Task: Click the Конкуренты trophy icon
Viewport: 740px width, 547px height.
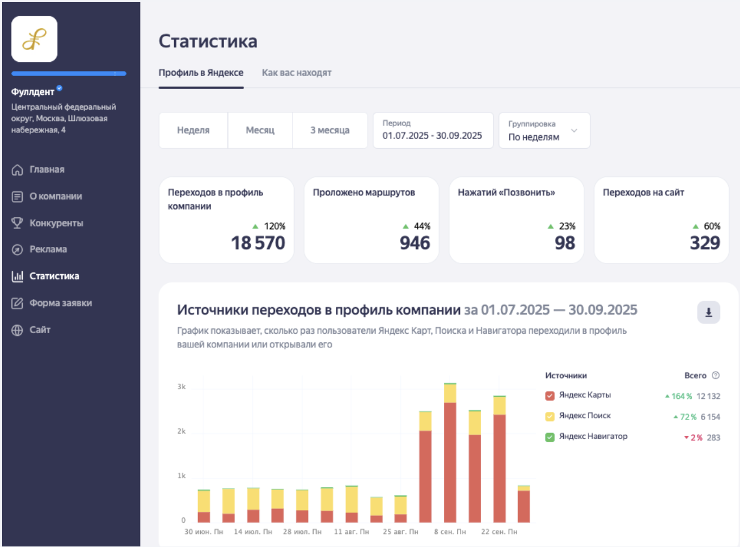Action: [17, 223]
